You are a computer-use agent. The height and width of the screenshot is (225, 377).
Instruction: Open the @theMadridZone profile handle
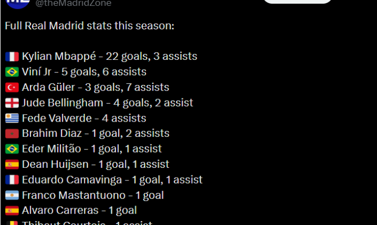(x=73, y=3)
